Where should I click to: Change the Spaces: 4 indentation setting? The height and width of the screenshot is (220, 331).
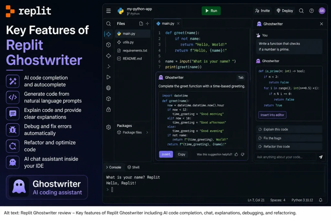click(278, 200)
